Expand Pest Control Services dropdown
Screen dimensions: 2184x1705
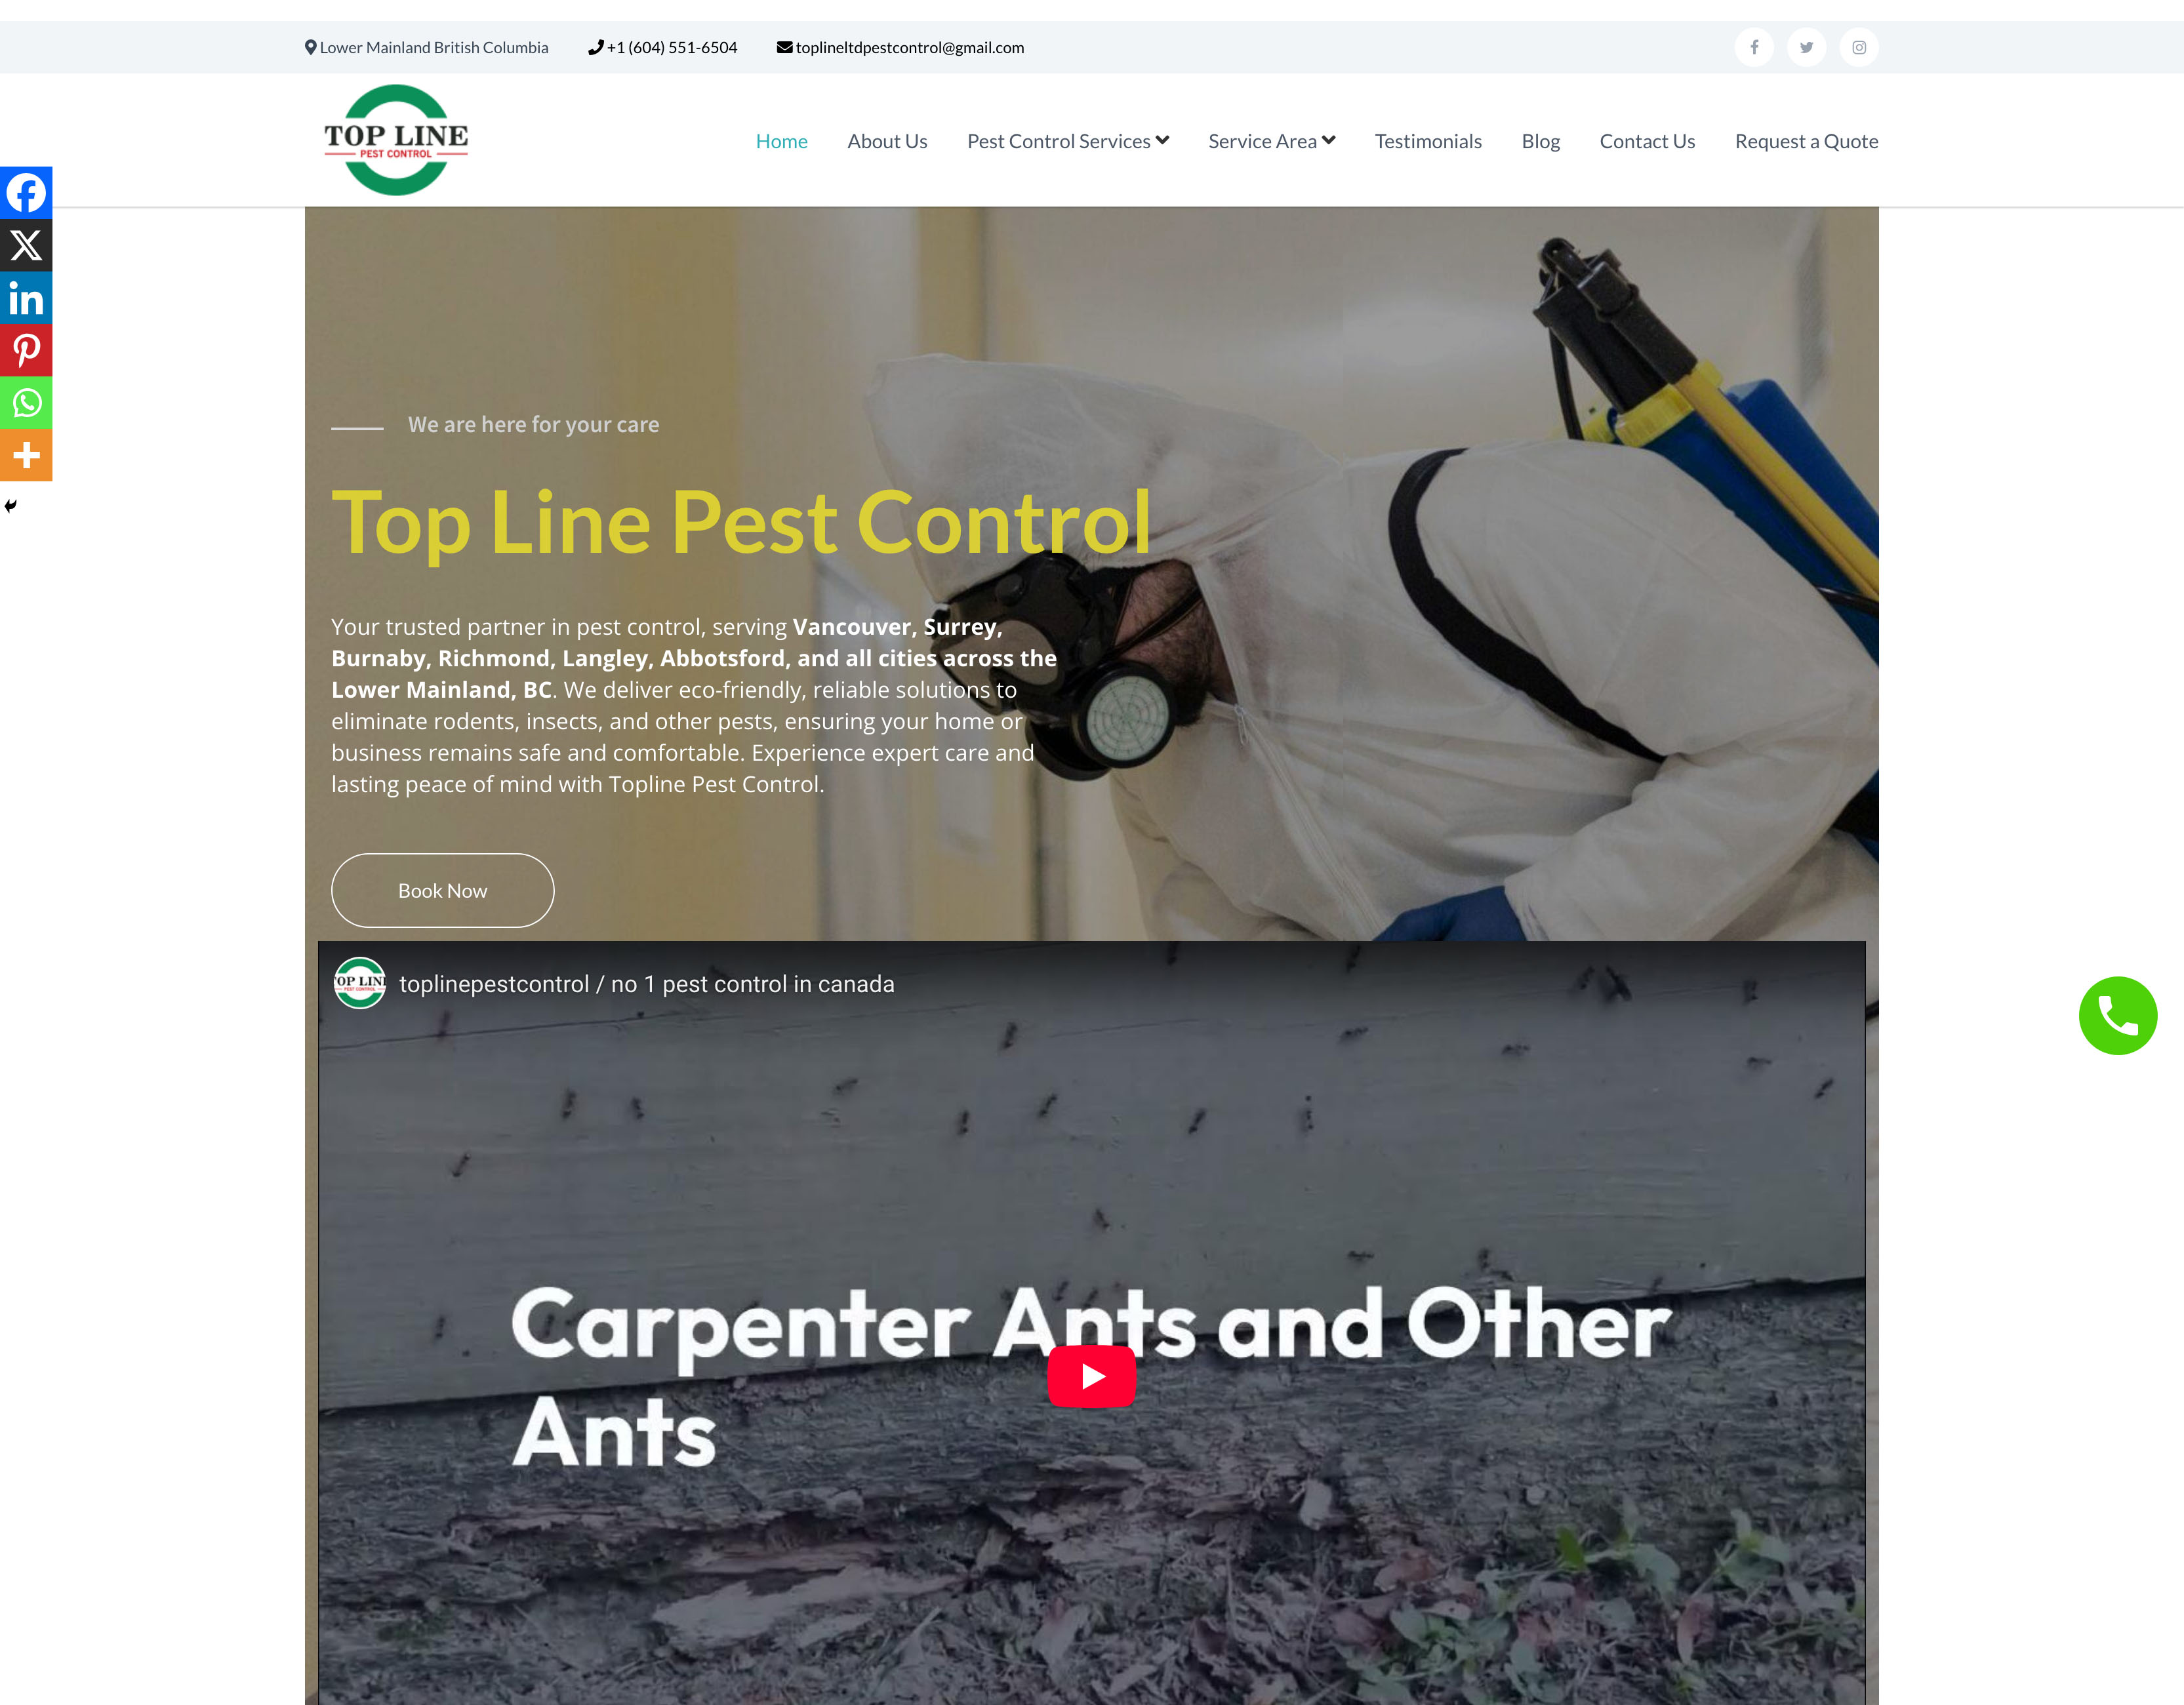click(1067, 141)
